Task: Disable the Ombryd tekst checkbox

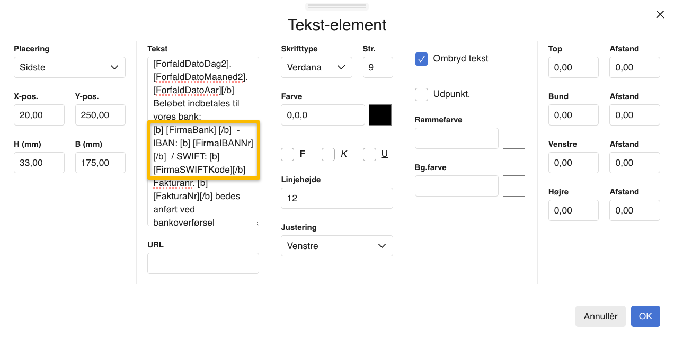Action: tap(421, 59)
